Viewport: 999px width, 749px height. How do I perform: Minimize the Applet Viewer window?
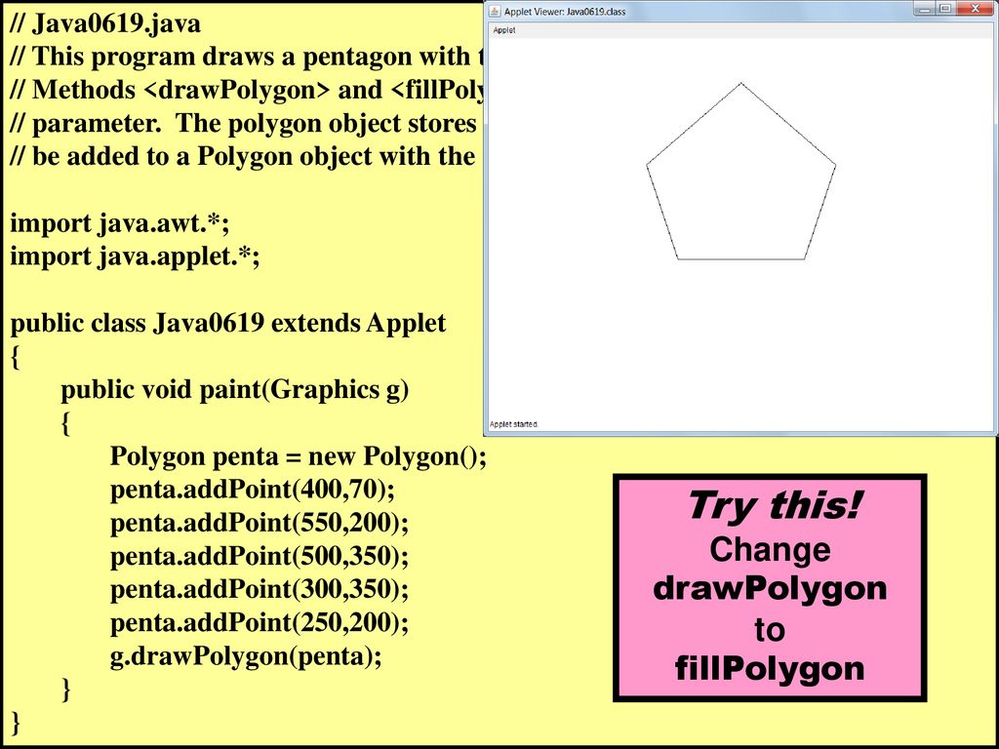[x=925, y=8]
